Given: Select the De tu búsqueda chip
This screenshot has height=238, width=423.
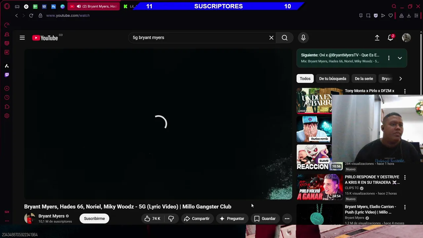Looking at the screenshot, I should (x=332, y=79).
